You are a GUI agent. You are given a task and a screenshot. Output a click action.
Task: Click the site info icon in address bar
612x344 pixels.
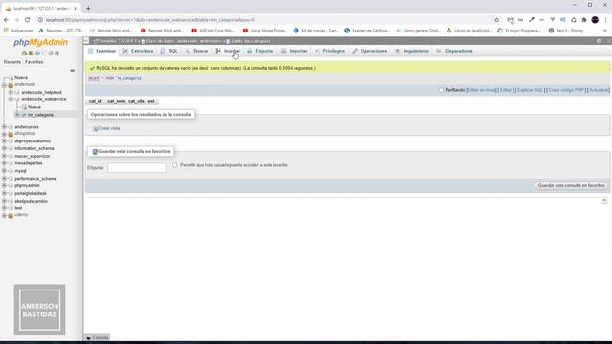[x=40, y=20]
